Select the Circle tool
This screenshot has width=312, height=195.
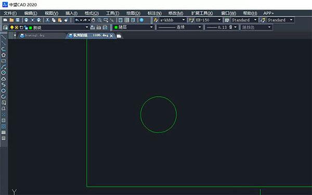tap(4, 73)
